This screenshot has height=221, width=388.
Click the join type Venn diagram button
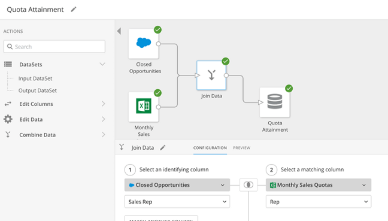[248, 185]
